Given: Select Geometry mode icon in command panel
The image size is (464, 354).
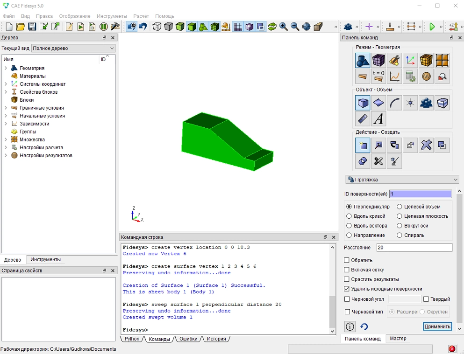Looking at the screenshot, I should click(363, 61).
